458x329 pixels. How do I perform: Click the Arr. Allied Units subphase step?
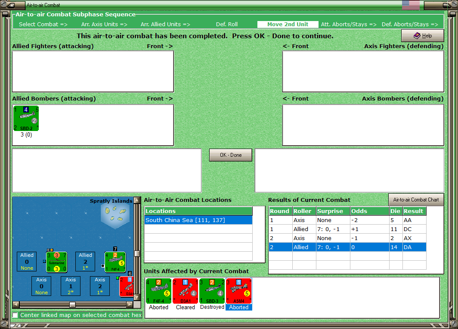click(x=165, y=24)
